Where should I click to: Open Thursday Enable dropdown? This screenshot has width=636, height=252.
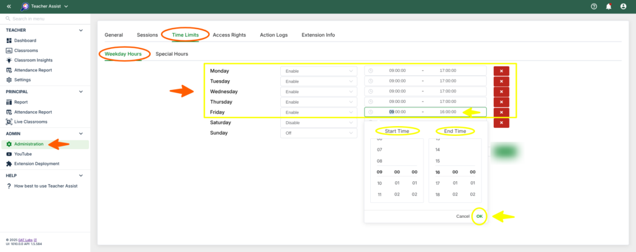[x=319, y=102]
